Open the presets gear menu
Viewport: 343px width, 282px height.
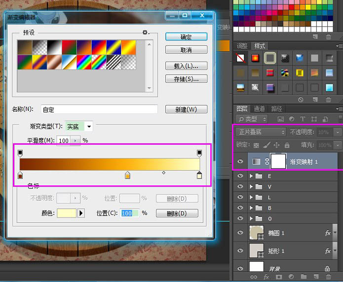tap(146, 33)
